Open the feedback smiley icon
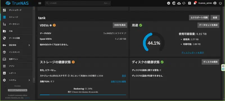Screen dimensions: 225x101 point(168,3)
